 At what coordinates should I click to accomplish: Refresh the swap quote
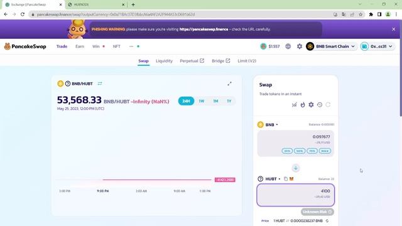click(328, 105)
